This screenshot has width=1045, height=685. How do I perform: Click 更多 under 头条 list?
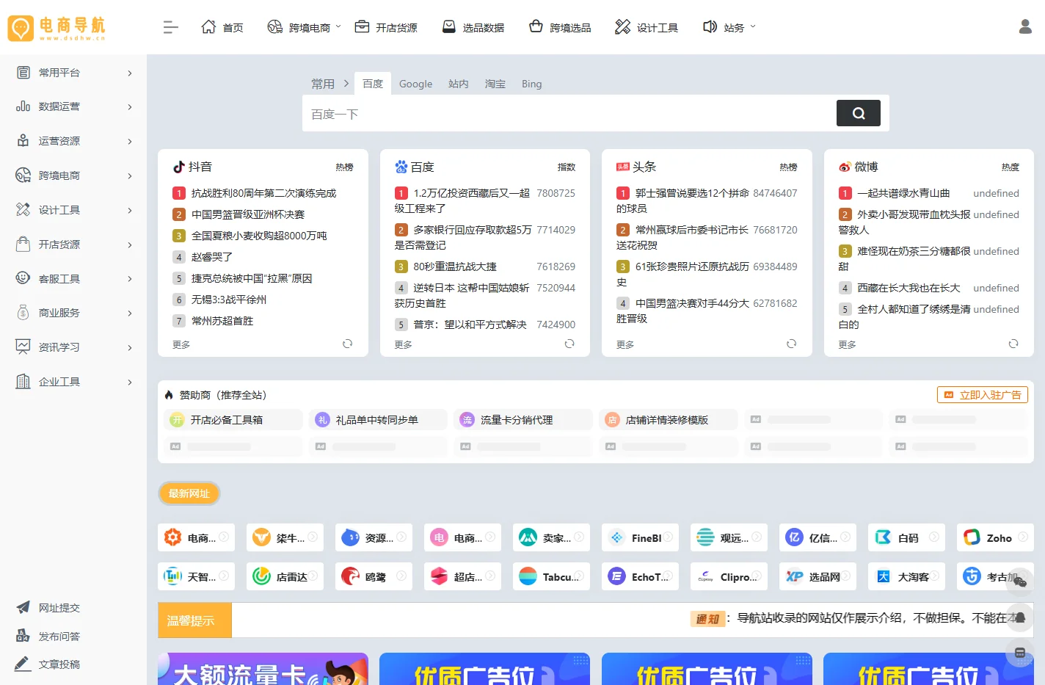(625, 344)
